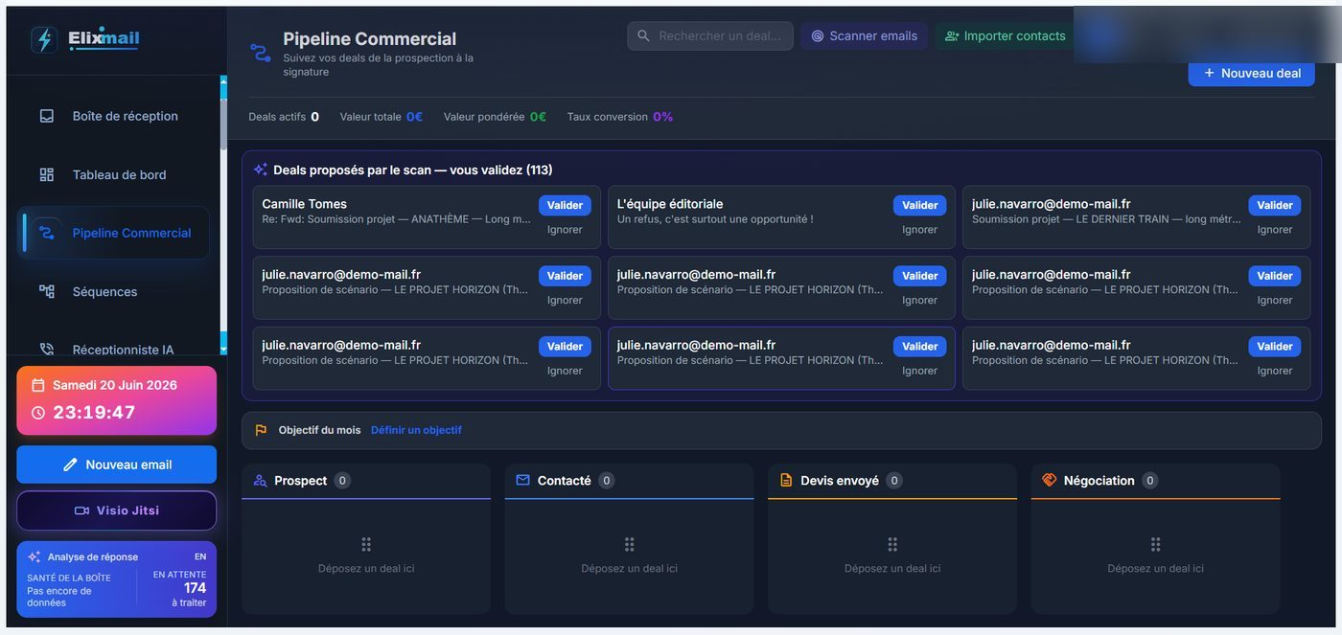Screen dimensions: 1342x635
Task: Click the Réceptionniste IA phone icon
Action: 46,350
